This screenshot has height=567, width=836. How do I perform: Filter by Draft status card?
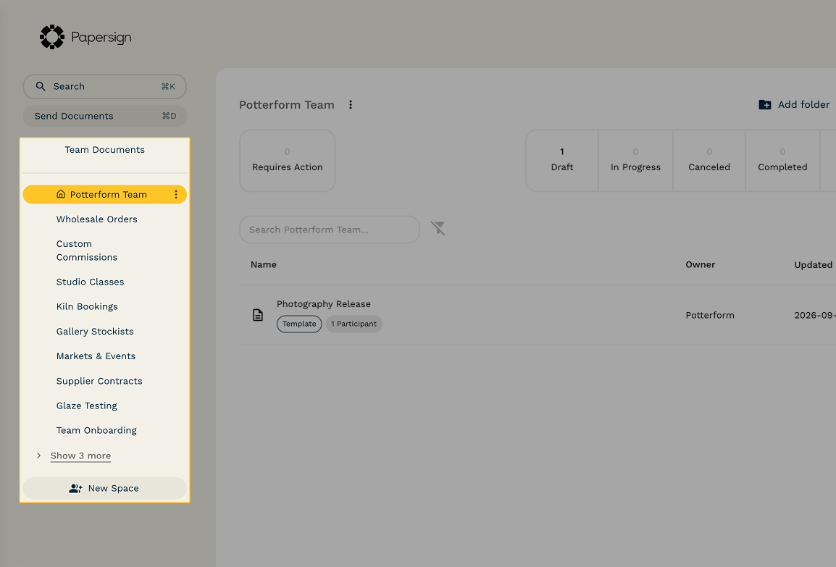point(562,161)
